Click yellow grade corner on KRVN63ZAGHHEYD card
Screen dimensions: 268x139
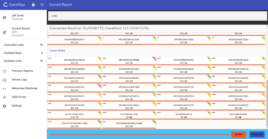[100, 58]
